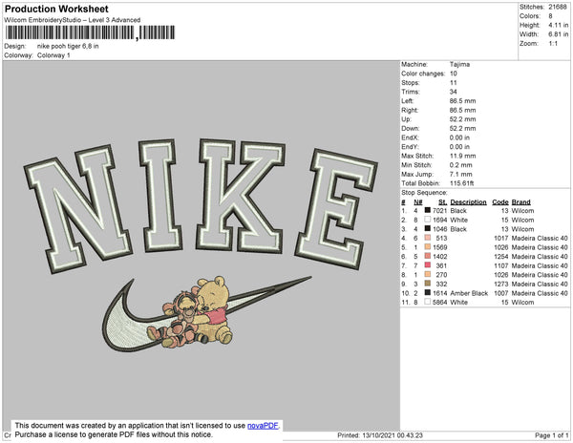The width and height of the screenshot is (573, 443).
Task: Click the 'Code' column header
Action: (500, 202)
